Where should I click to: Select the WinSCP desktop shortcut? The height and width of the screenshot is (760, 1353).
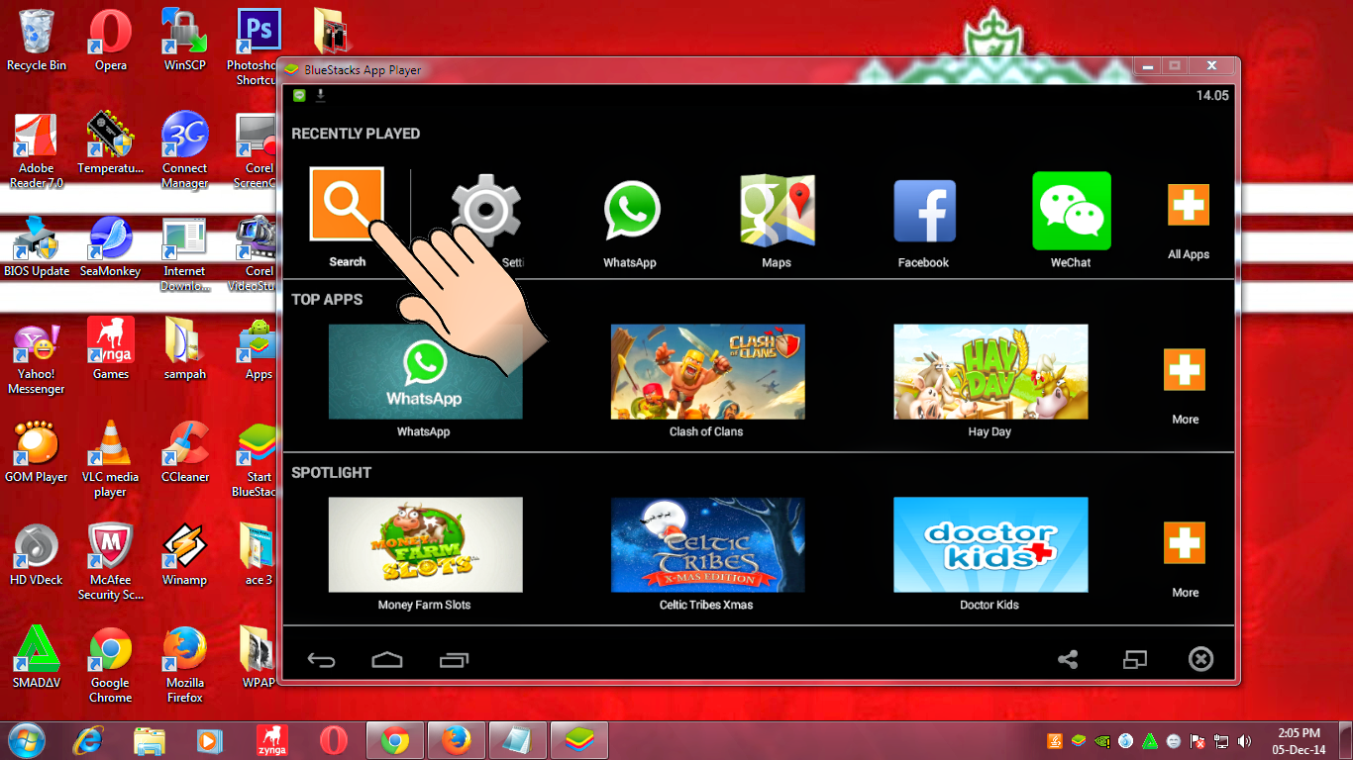[184, 41]
